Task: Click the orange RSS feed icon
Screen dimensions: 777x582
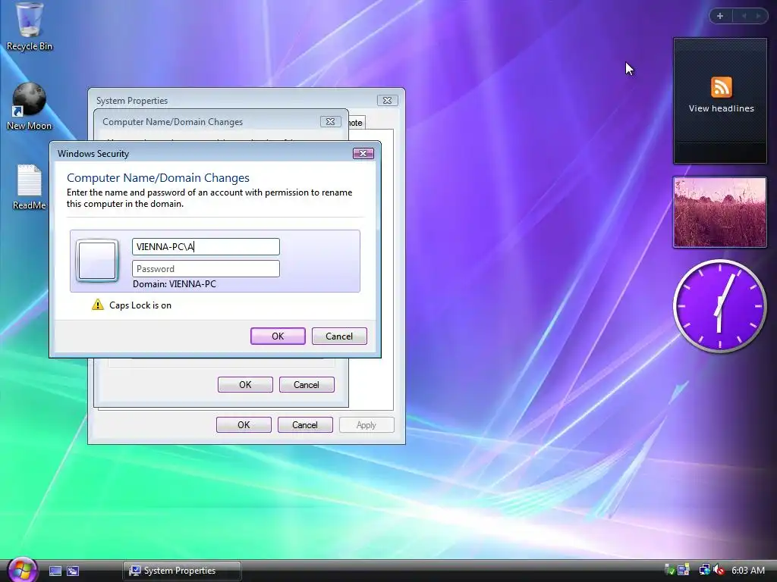Action: pos(721,87)
